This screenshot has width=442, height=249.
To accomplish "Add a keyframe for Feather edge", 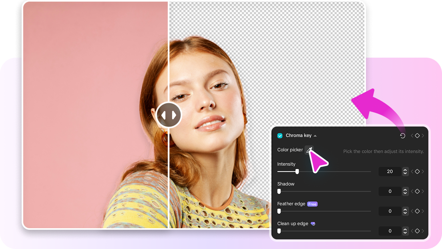I will click(417, 211).
